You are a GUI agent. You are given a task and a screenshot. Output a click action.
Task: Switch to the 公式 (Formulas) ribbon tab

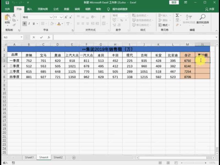pyautogui.click(x=56, y=9)
